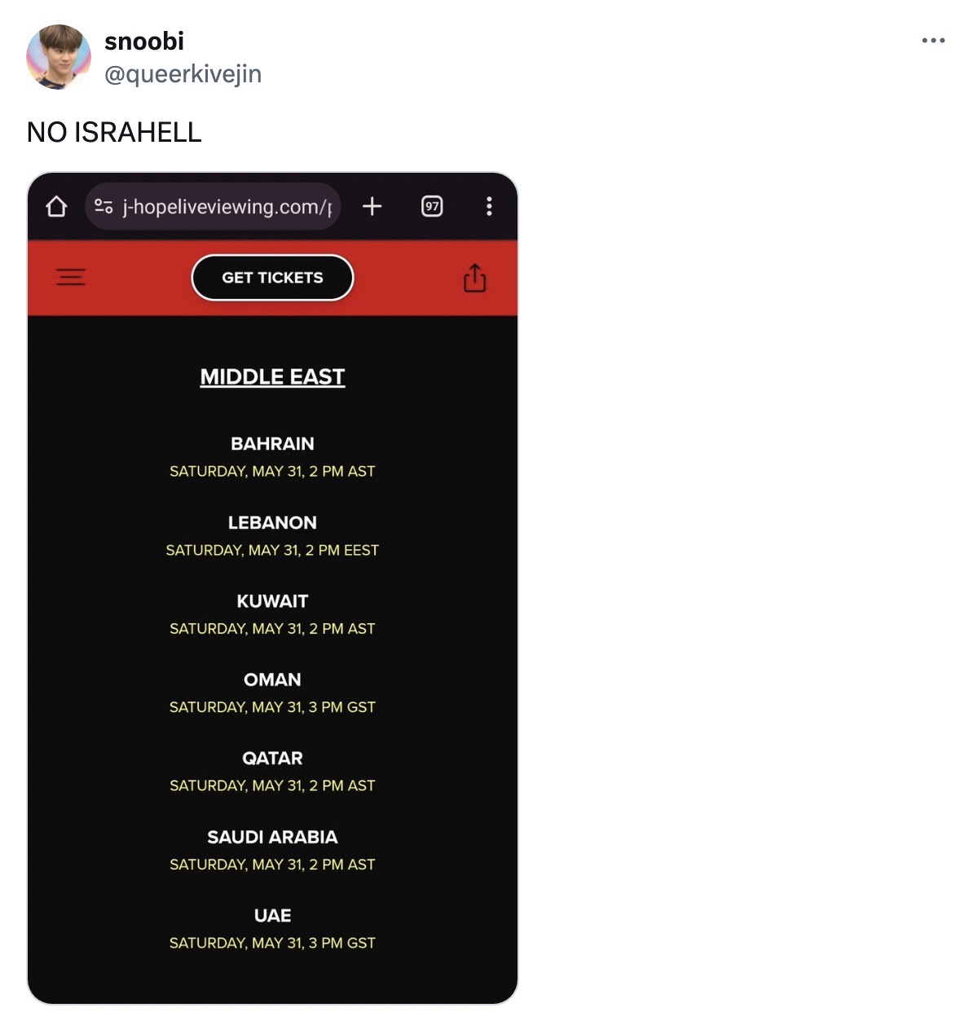Click the tweet text NO ISRAHELL
The width and height of the screenshot is (965, 1012).
click(114, 132)
